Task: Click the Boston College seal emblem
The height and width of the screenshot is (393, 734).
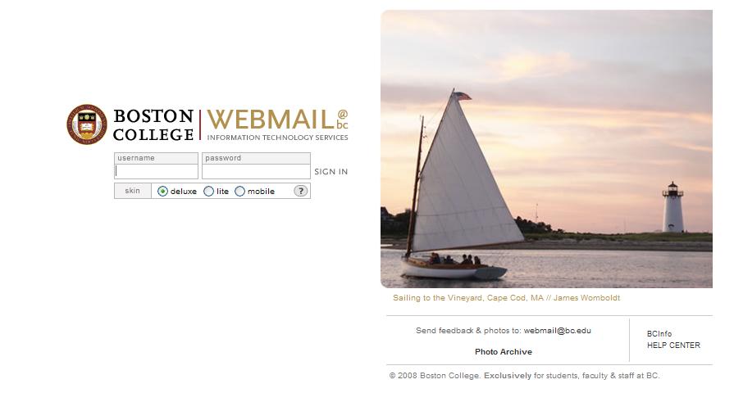Action: pos(87,124)
